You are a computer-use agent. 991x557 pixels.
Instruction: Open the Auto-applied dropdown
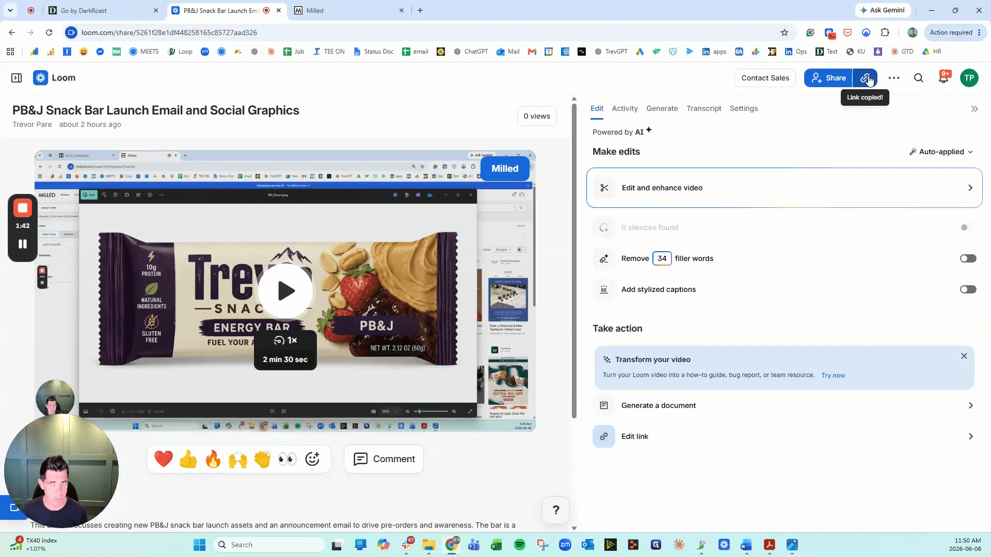point(941,152)
